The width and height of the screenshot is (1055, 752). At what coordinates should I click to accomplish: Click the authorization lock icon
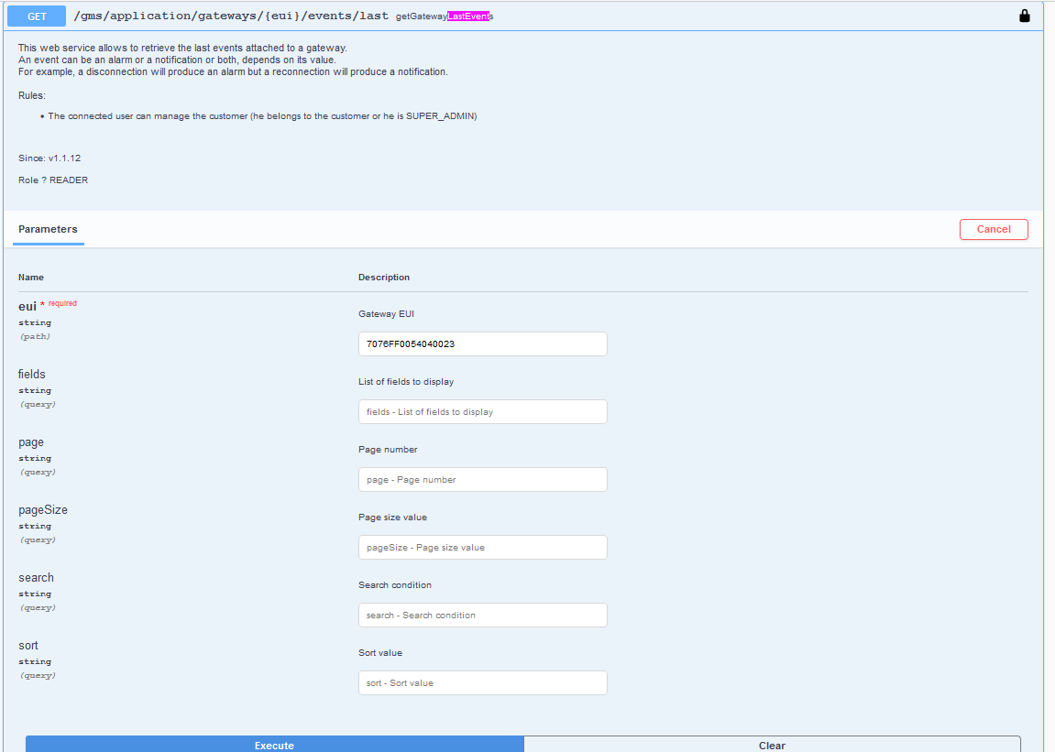coord(1025,16)
